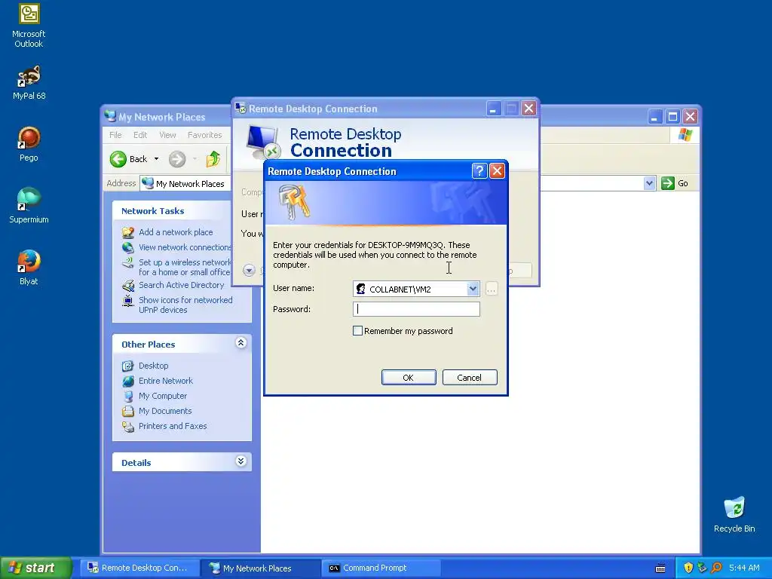772x579 pixels.
Task: Click the browse ellipsis button beside User name
Action: pos(492,289)
